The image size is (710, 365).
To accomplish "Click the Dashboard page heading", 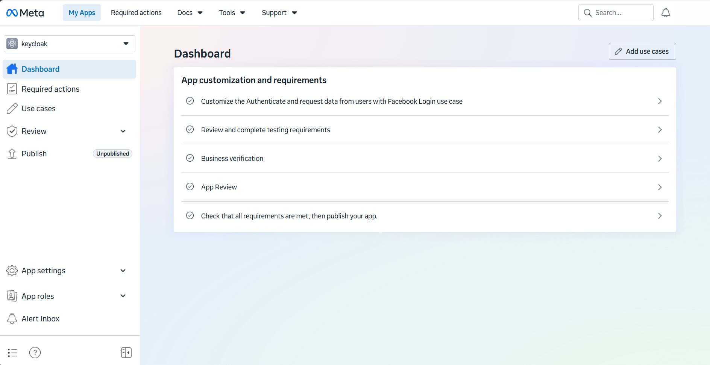I will 202,54.
